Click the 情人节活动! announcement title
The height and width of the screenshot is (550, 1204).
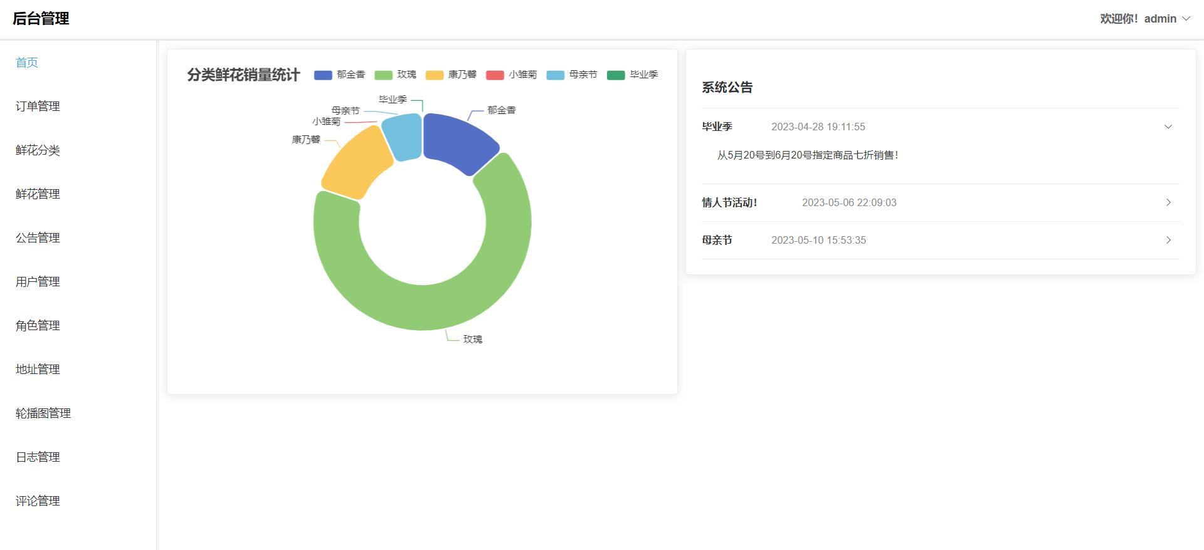point(729,202)
